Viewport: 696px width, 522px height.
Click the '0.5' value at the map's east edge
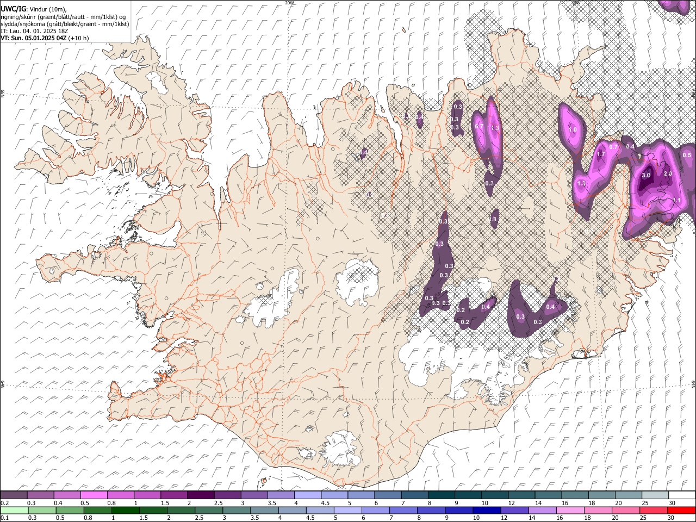(687, 155)
